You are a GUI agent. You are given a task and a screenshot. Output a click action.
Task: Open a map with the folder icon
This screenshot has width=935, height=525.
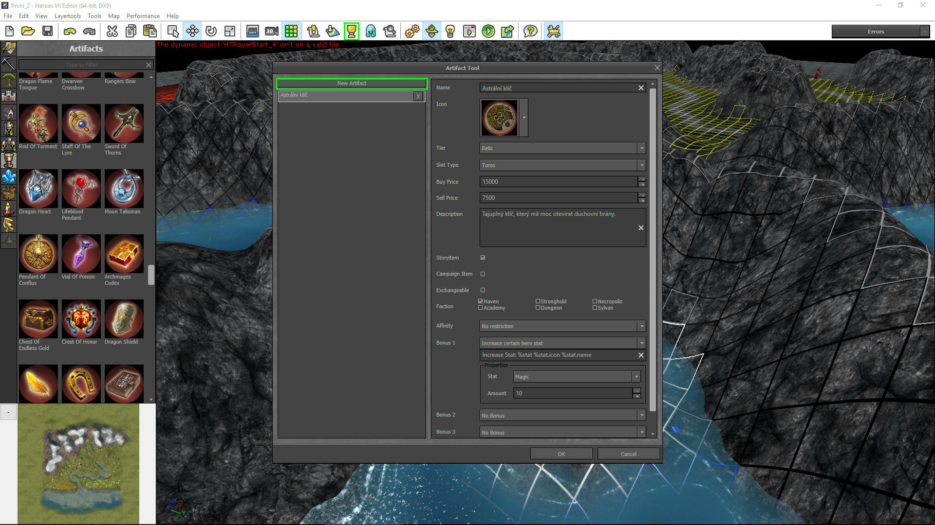tap(28, 32)
